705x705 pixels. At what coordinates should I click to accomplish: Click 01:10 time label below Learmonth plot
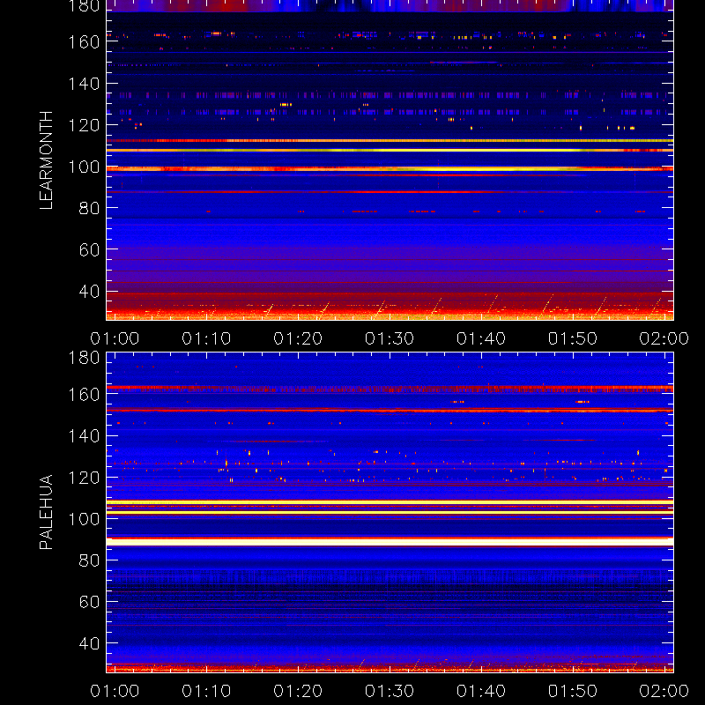click(x=206, y=338)
